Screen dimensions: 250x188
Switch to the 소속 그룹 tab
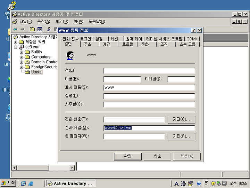187,44
